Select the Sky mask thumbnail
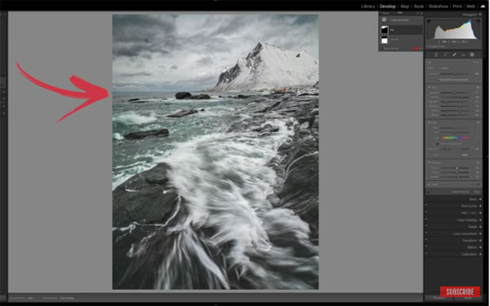 click(385, 30)
